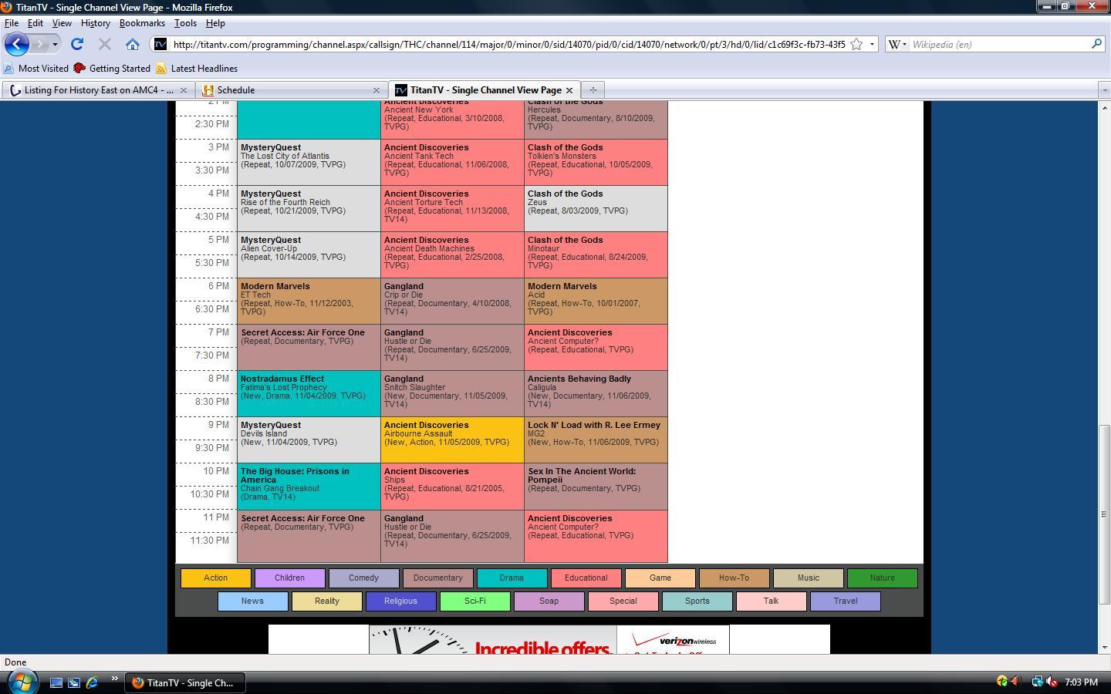Click the Drama genre legend button
The height and width of the screenshot is (694, 1111).
pyautogui.click(x=512, y=578)
